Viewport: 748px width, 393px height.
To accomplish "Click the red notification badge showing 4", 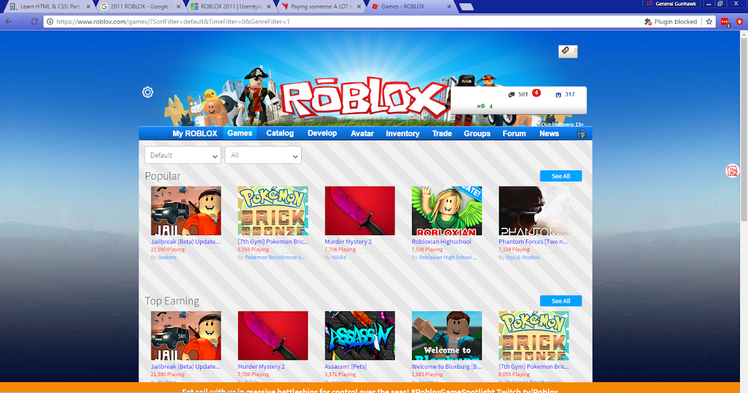I will tap(536, 94).
